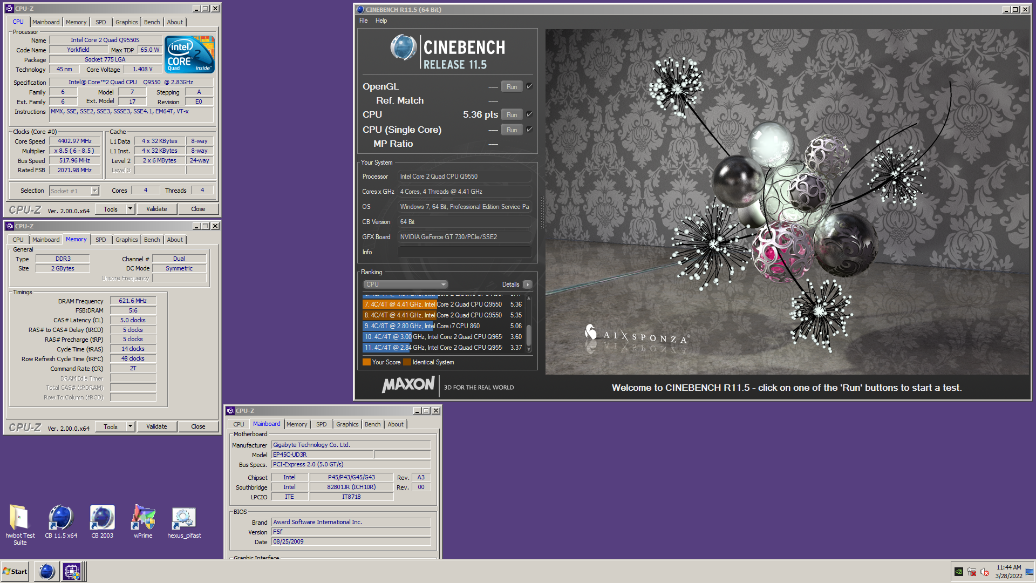Click the network status tray icon
1036x583 pixels.
tap(971, 572)
